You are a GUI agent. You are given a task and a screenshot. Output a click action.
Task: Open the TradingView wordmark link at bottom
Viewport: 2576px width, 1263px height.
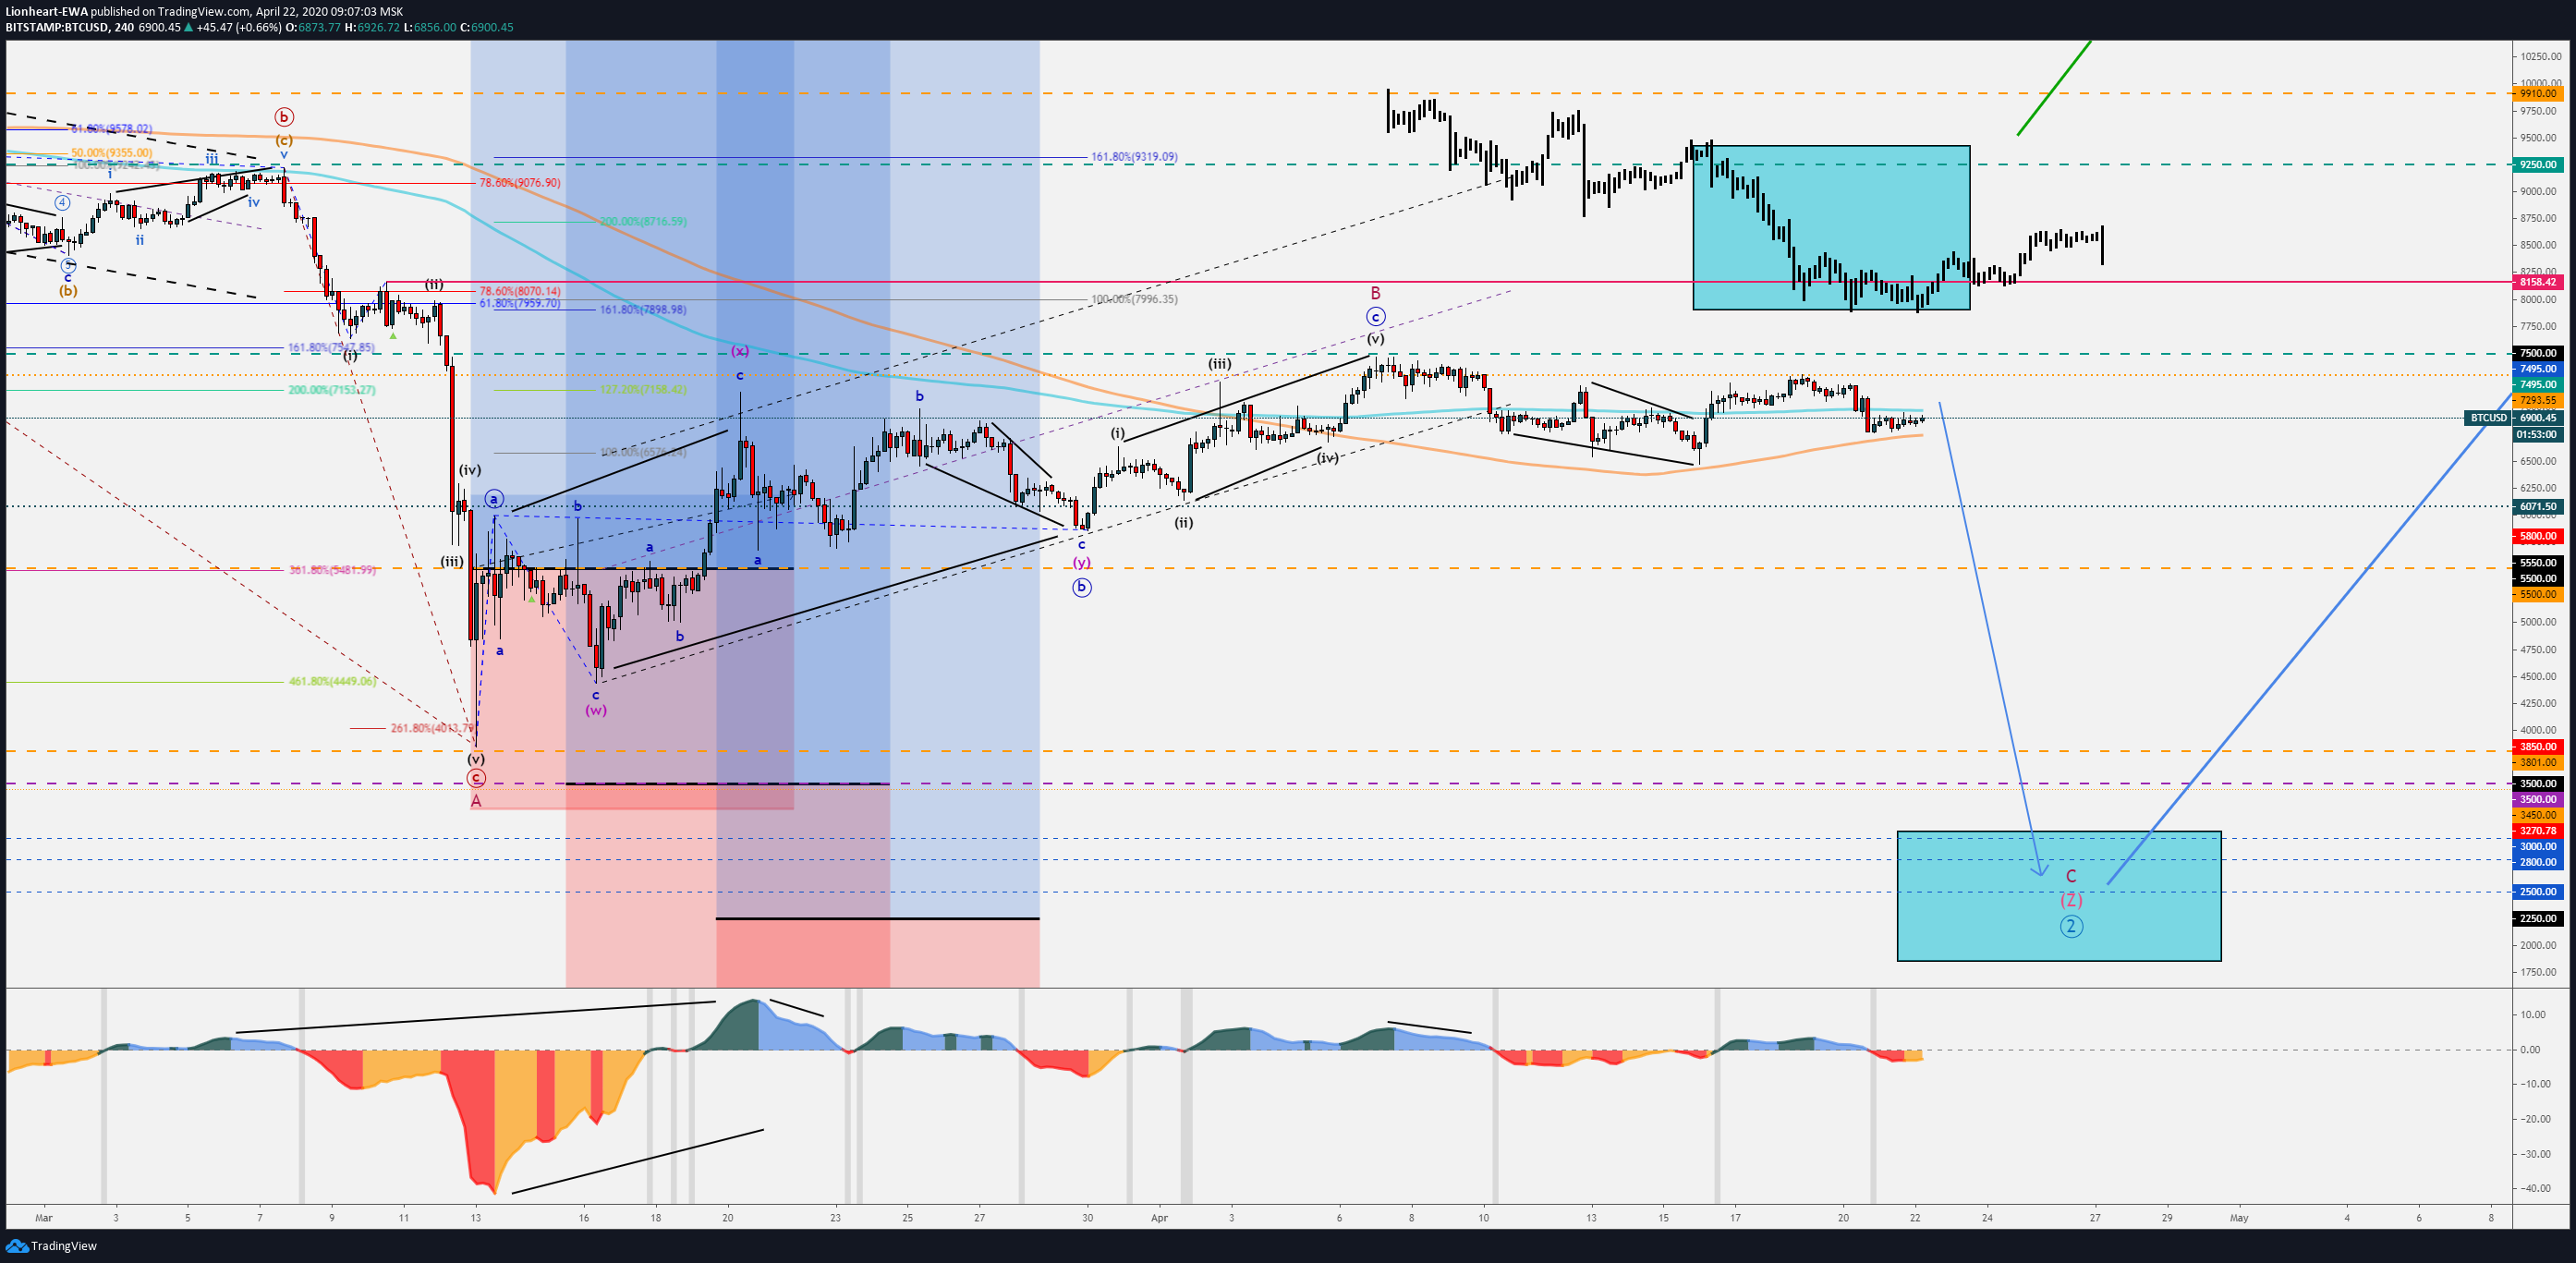(64, 1246)
